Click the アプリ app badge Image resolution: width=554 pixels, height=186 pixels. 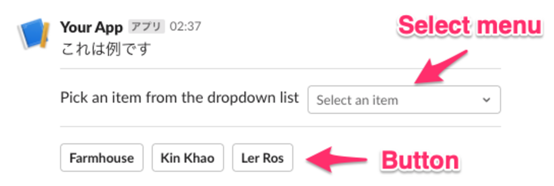pyautogui.click(x=146, y=27)
